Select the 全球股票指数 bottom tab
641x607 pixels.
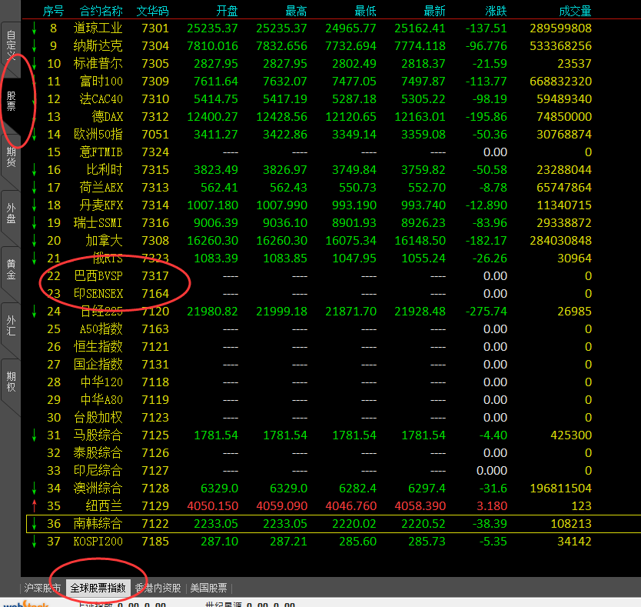click(98, 588)
